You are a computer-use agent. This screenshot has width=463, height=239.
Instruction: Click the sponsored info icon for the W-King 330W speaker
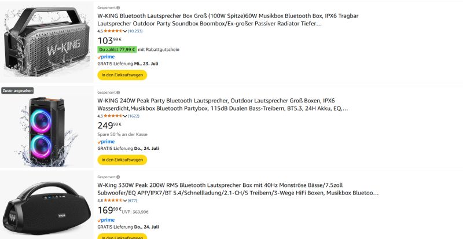click(118, 177)
